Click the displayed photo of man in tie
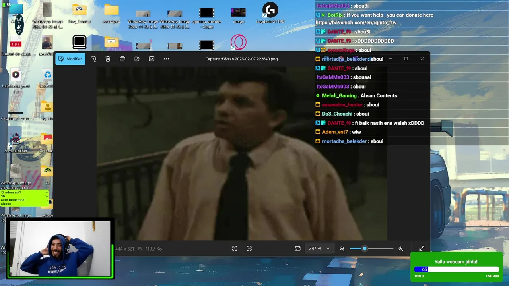 point(242,153)
